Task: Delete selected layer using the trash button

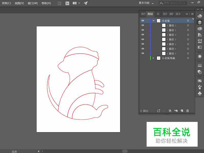Action: click(188, 111)
